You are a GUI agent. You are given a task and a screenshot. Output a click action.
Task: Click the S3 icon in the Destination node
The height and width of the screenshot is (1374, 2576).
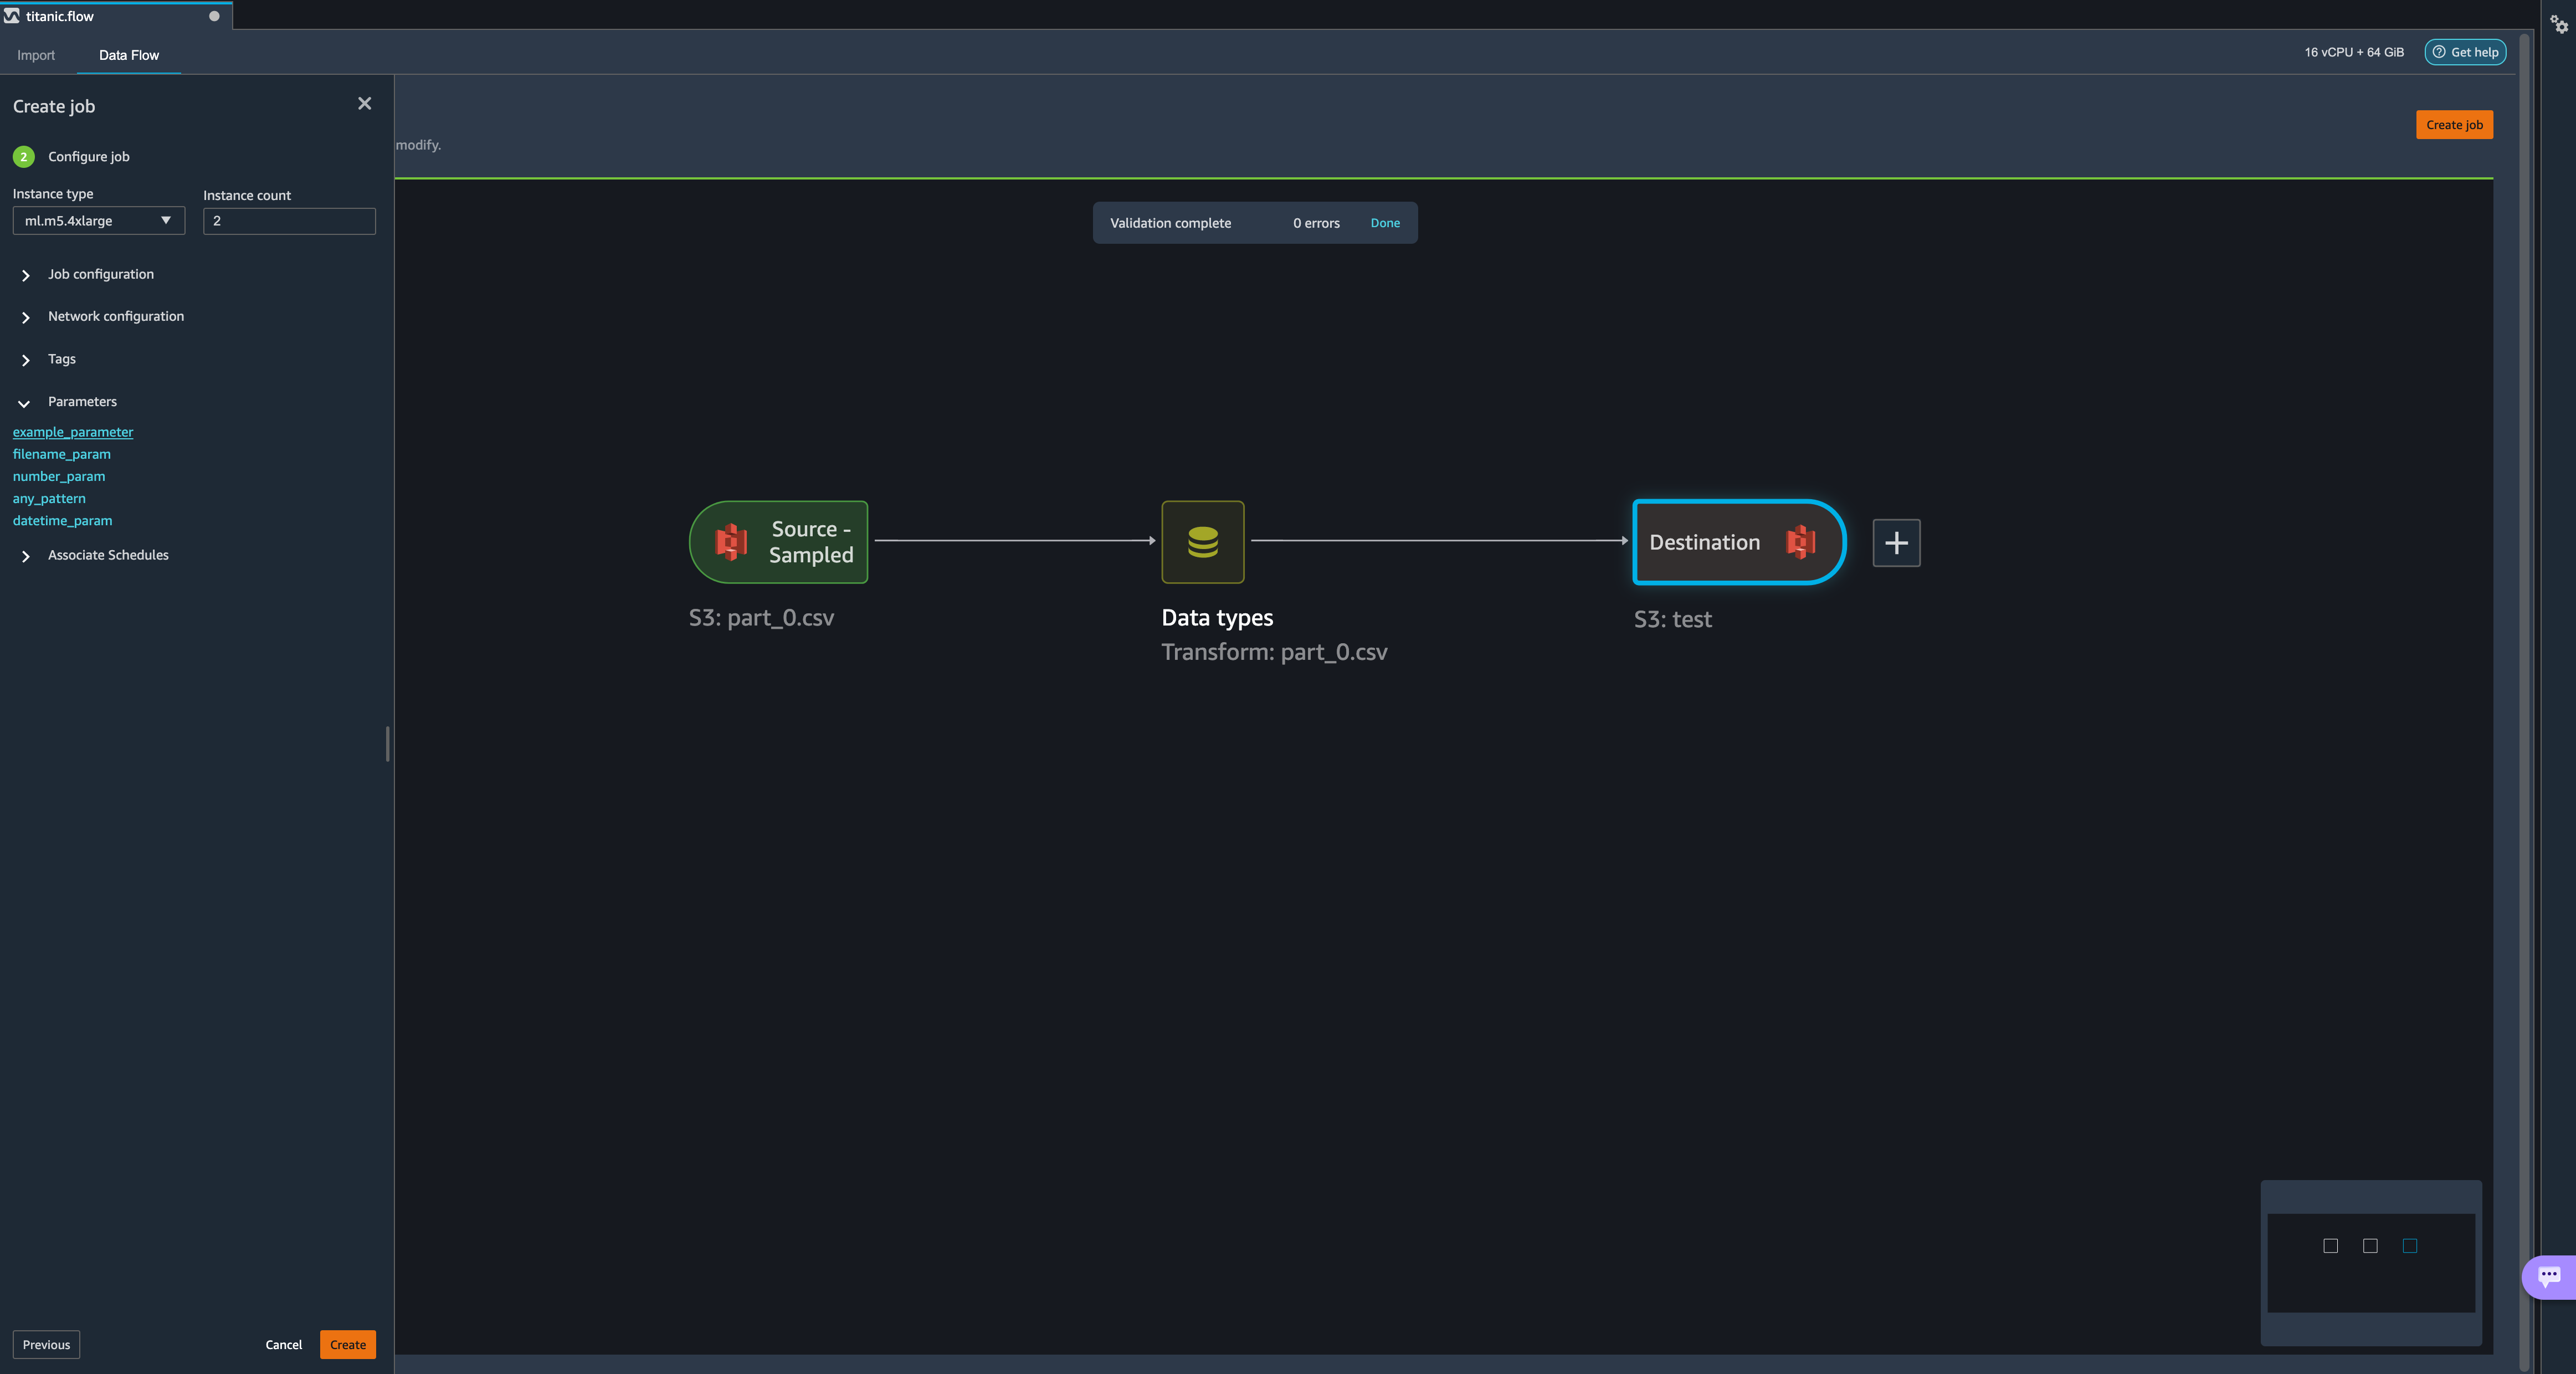pyautogui.click(x=1800, y=542)
